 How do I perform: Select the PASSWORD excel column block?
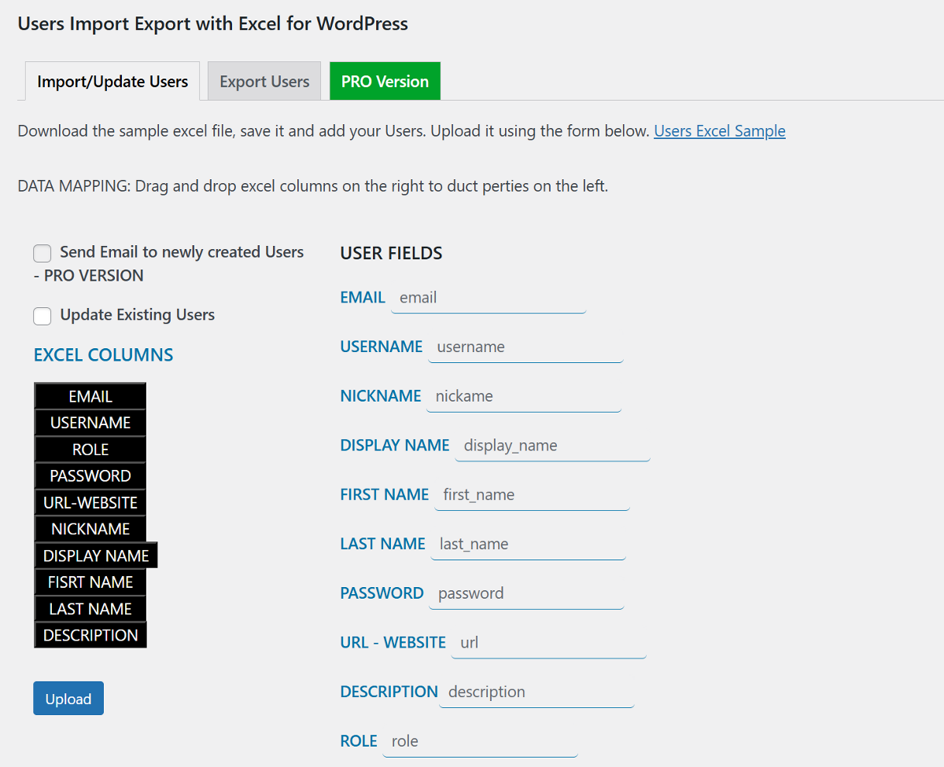pos(90,475)
